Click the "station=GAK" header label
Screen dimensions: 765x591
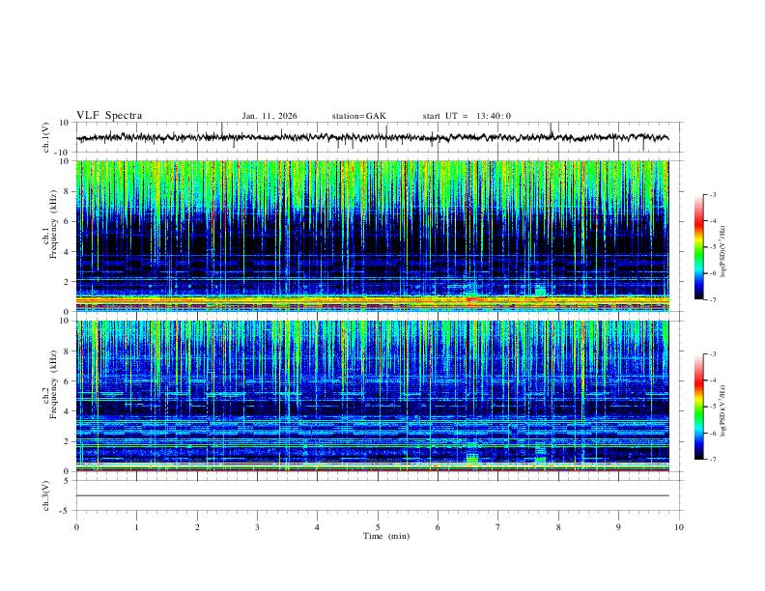click(358, 116)
